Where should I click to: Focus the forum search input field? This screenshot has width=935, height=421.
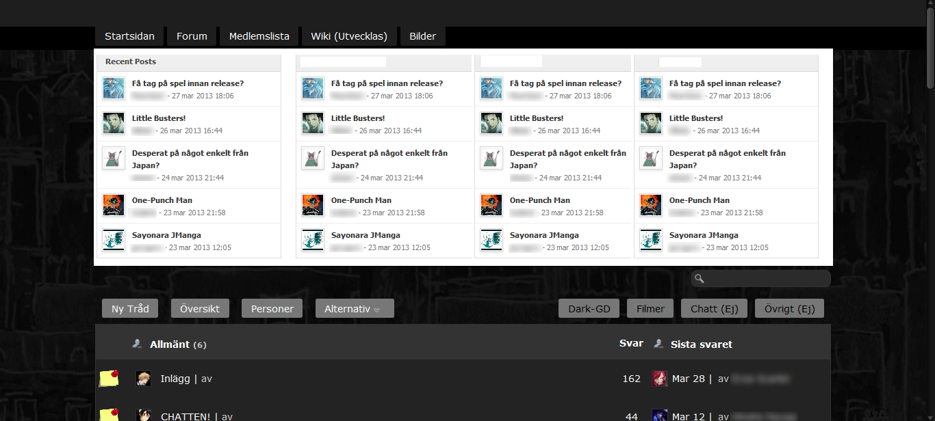coord(767,279)
